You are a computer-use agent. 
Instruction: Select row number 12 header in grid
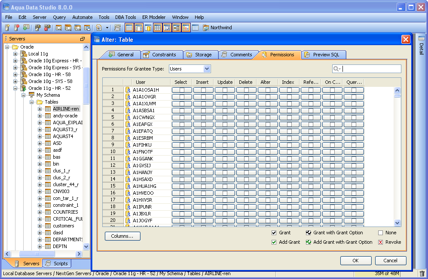point(113,166)
